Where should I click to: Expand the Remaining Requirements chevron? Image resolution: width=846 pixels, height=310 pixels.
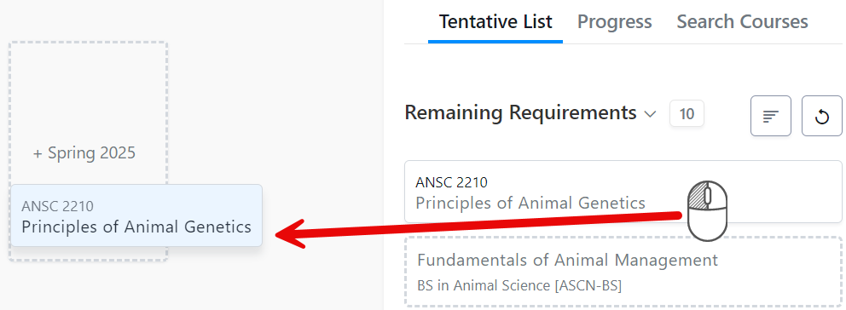[x=650, y=114]
